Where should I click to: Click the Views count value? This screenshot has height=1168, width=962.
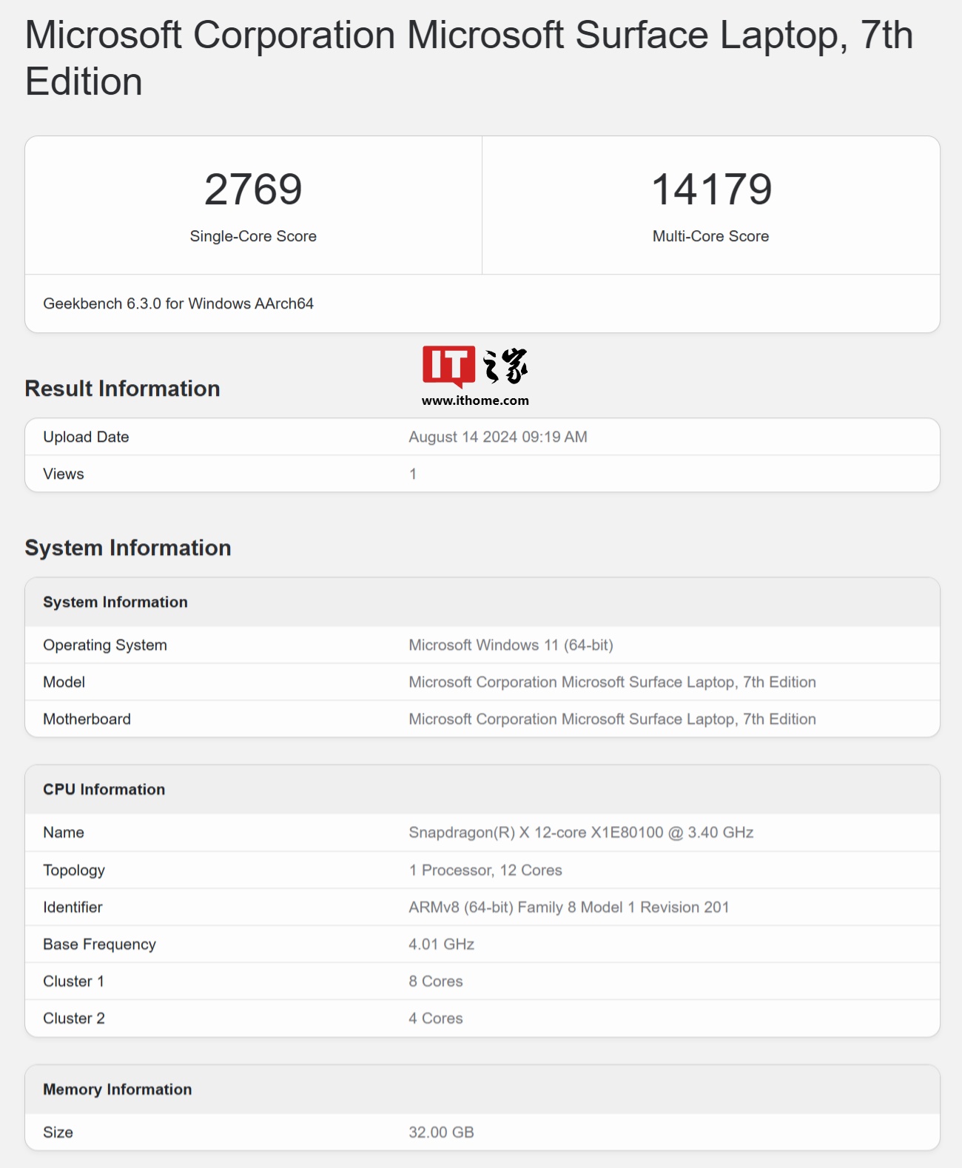point(413,474)
